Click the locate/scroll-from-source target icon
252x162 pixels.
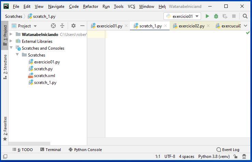click(x=53, y=26)
